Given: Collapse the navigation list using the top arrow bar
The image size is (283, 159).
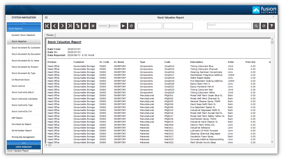Looking at the screenshot, I should 24,23.
